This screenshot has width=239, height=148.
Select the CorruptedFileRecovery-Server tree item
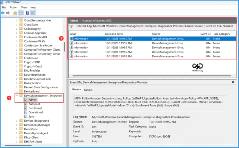[42, 54]
